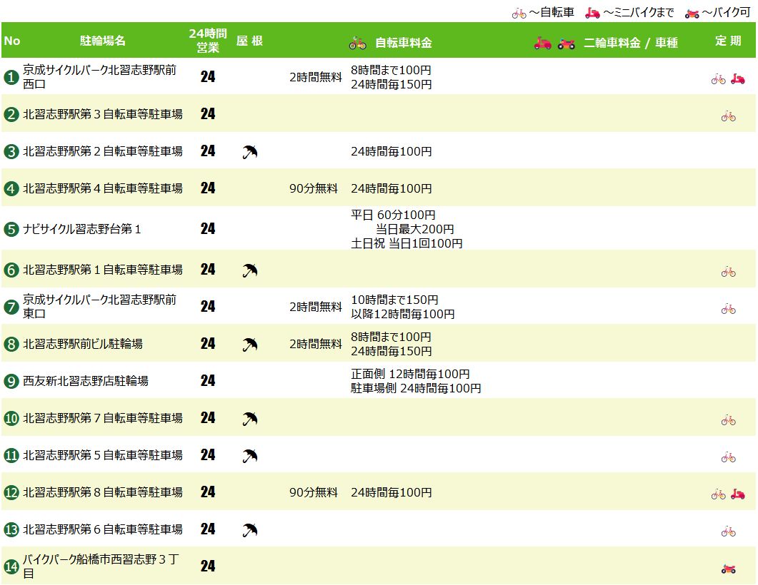Click the umbrella icon for 北習志野駅前ビル駐輪場

250,345
